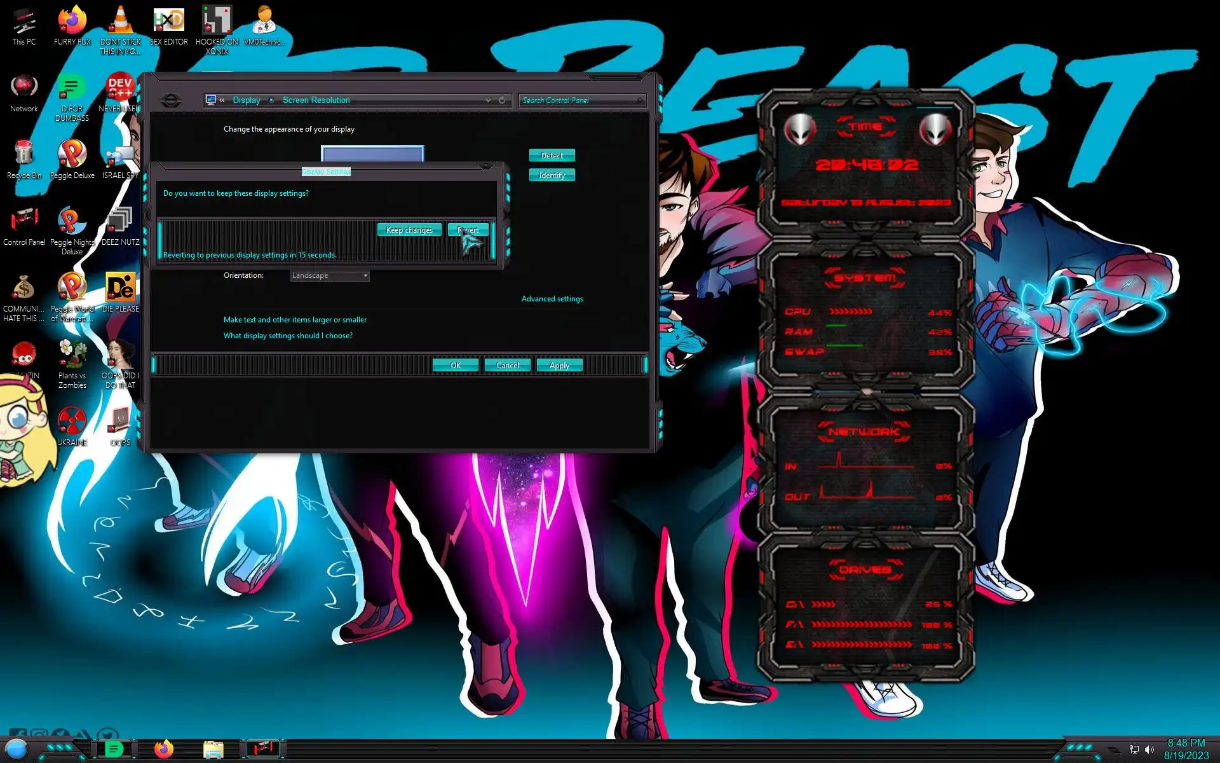1220x763 pixels.
Task: Click the Keep changes button
Action: pyautogui.click(x=409, y=230)
